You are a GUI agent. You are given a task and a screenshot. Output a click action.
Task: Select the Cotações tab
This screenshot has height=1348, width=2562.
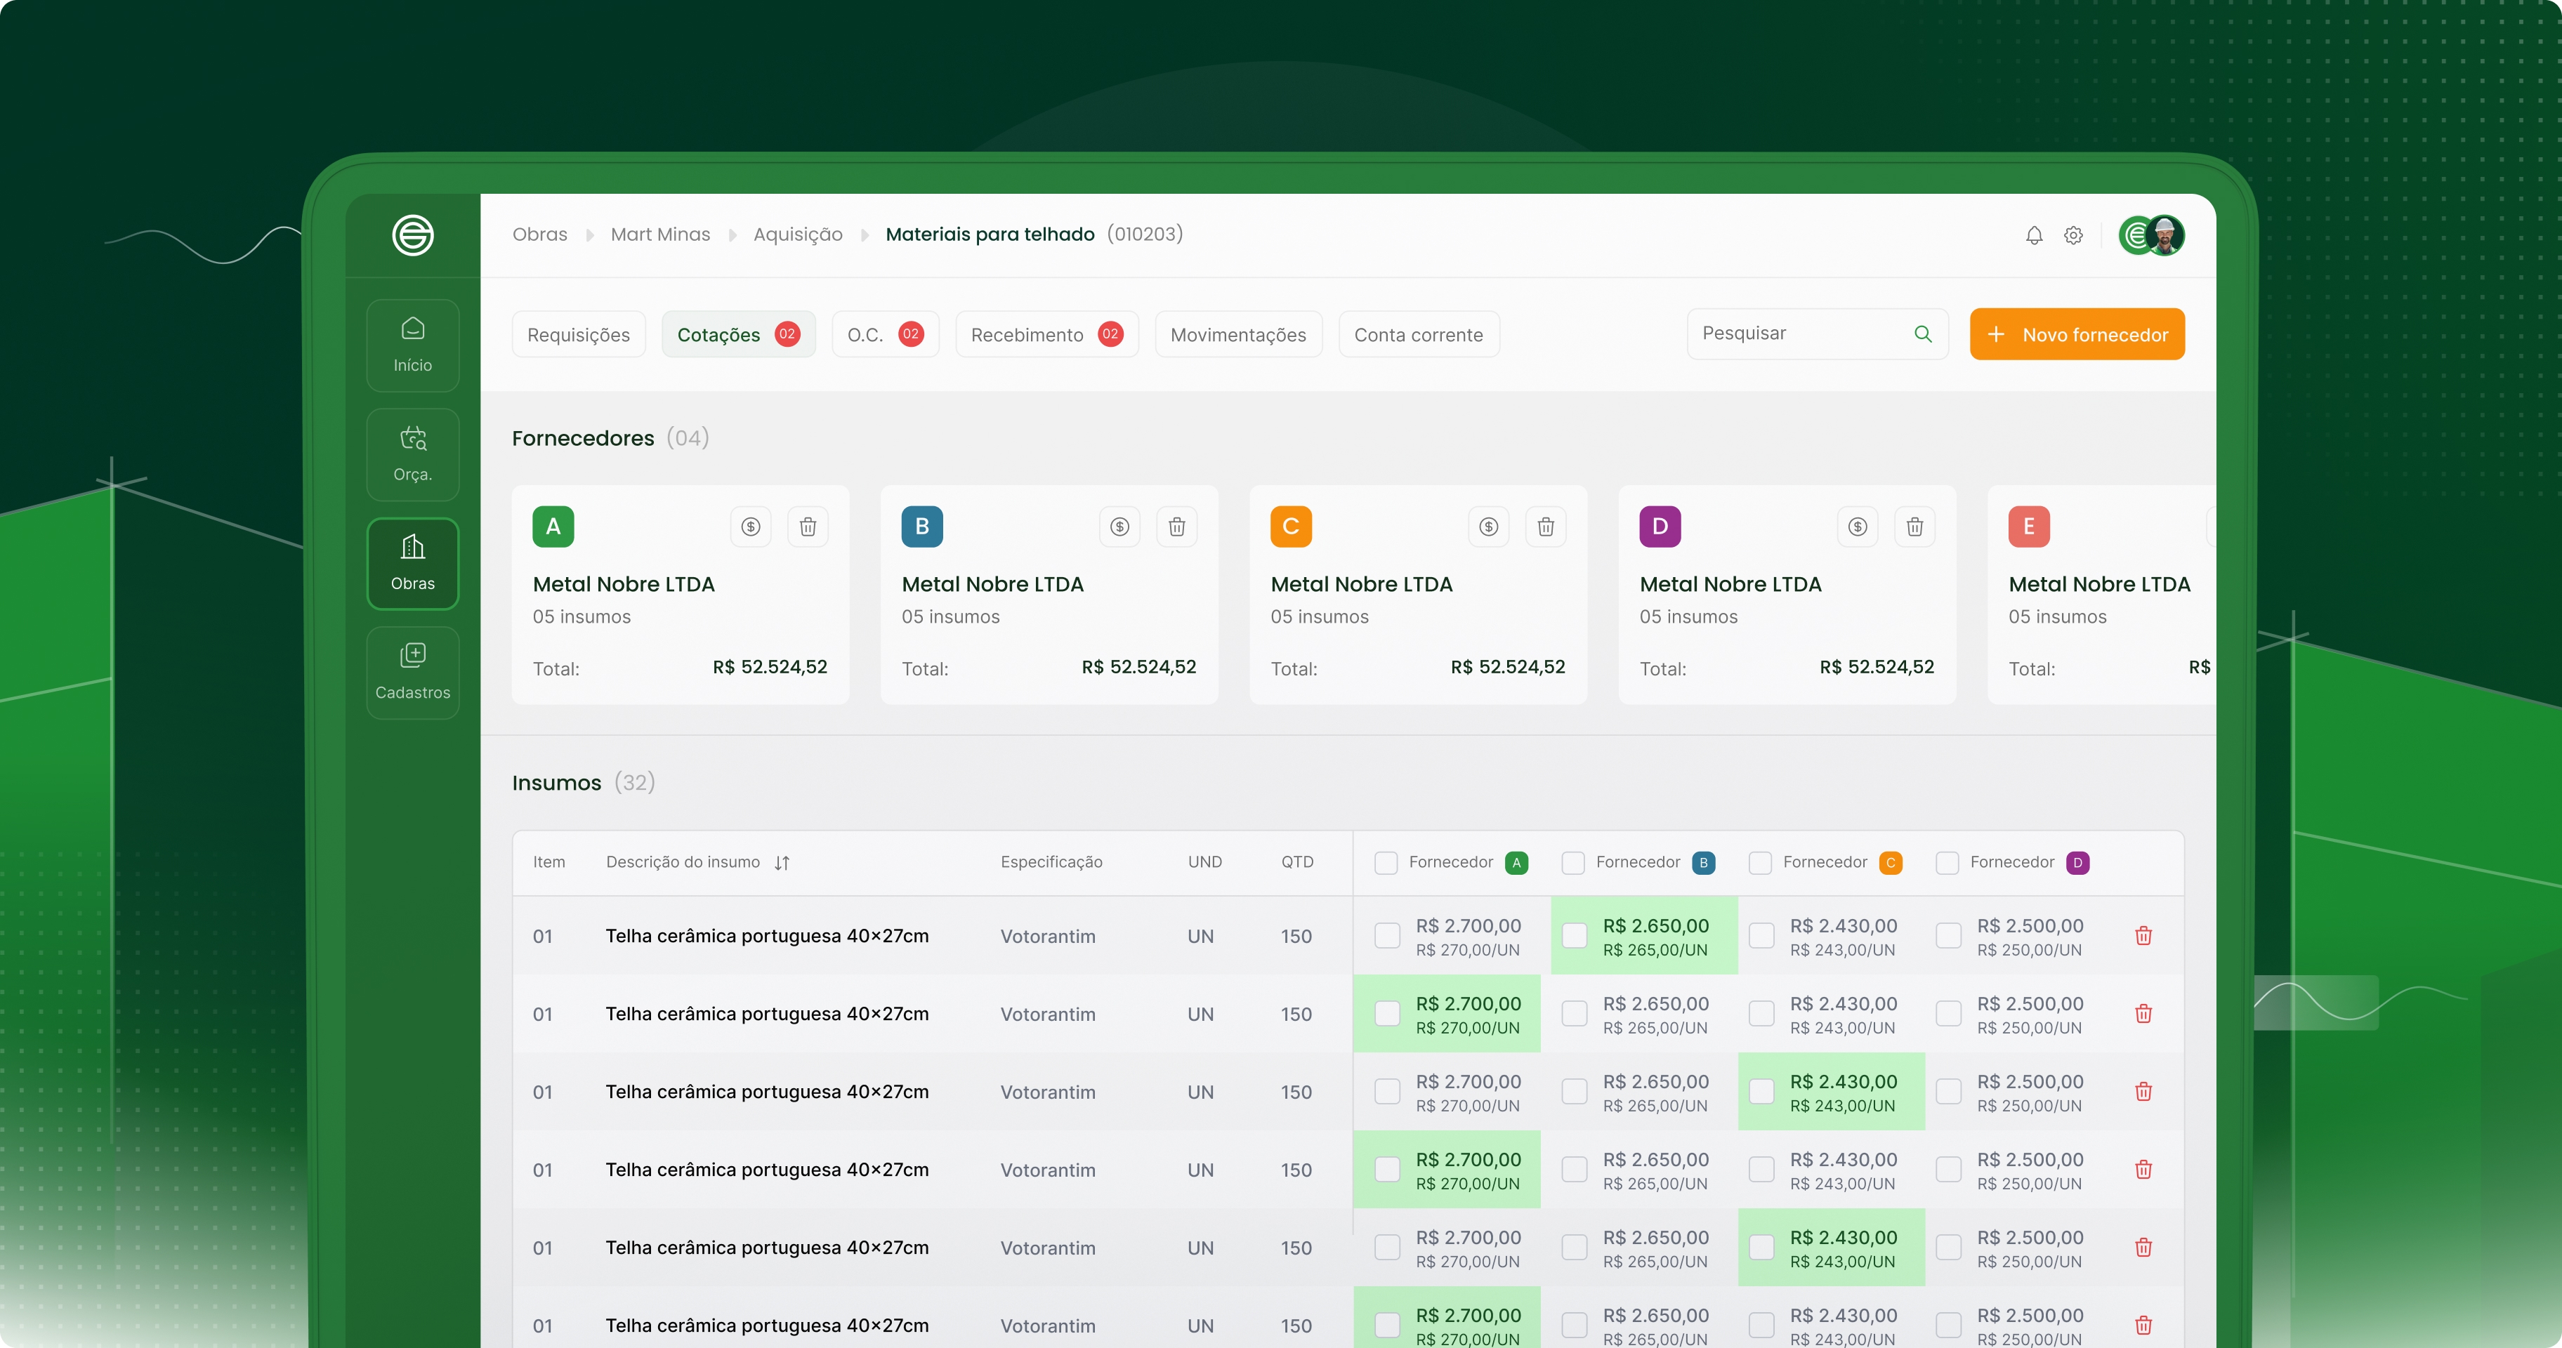coord(739,334)
